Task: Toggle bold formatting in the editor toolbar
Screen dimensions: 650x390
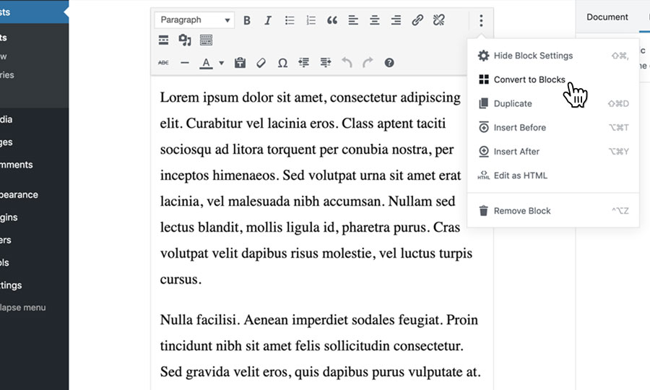Action: pyautogui.click(x=247, y=20)
